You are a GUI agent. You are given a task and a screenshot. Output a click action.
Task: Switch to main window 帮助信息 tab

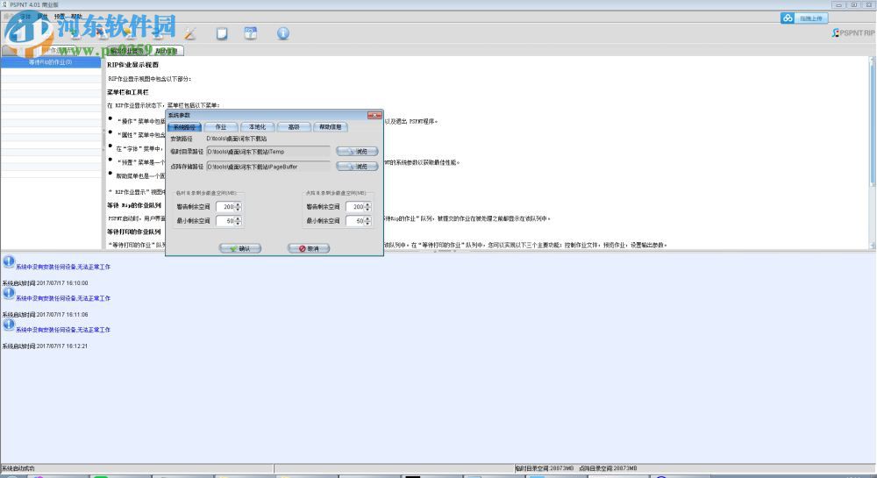(166, 51)
